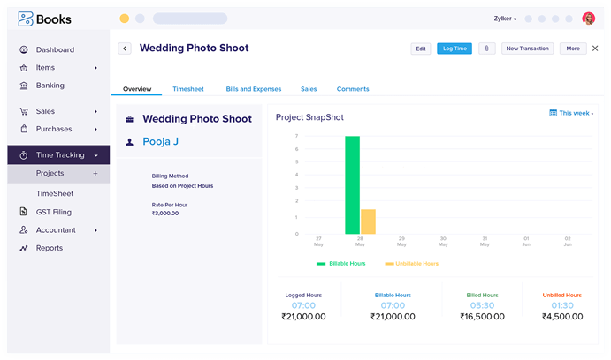
Task: Add new project with plus icon
Action: pyautogui.click(x=95, y=174)
